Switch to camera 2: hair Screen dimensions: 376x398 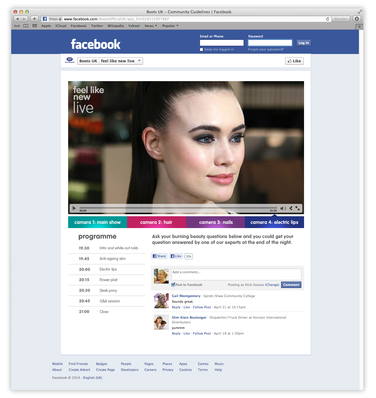(x=157, y=222)
